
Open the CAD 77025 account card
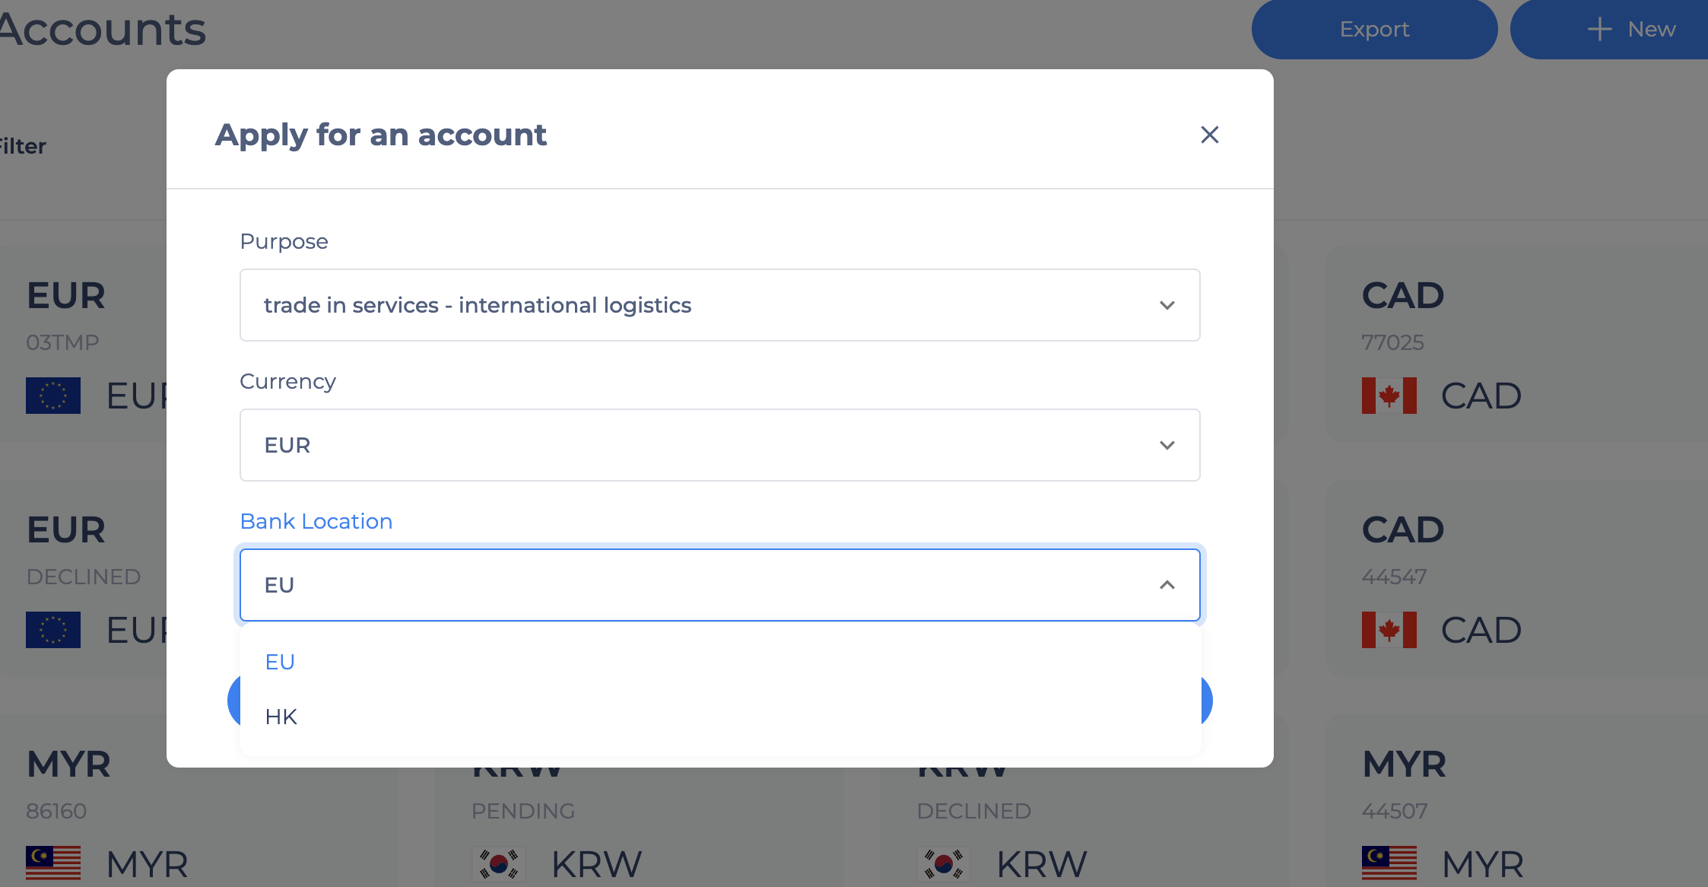point(1517,344)
